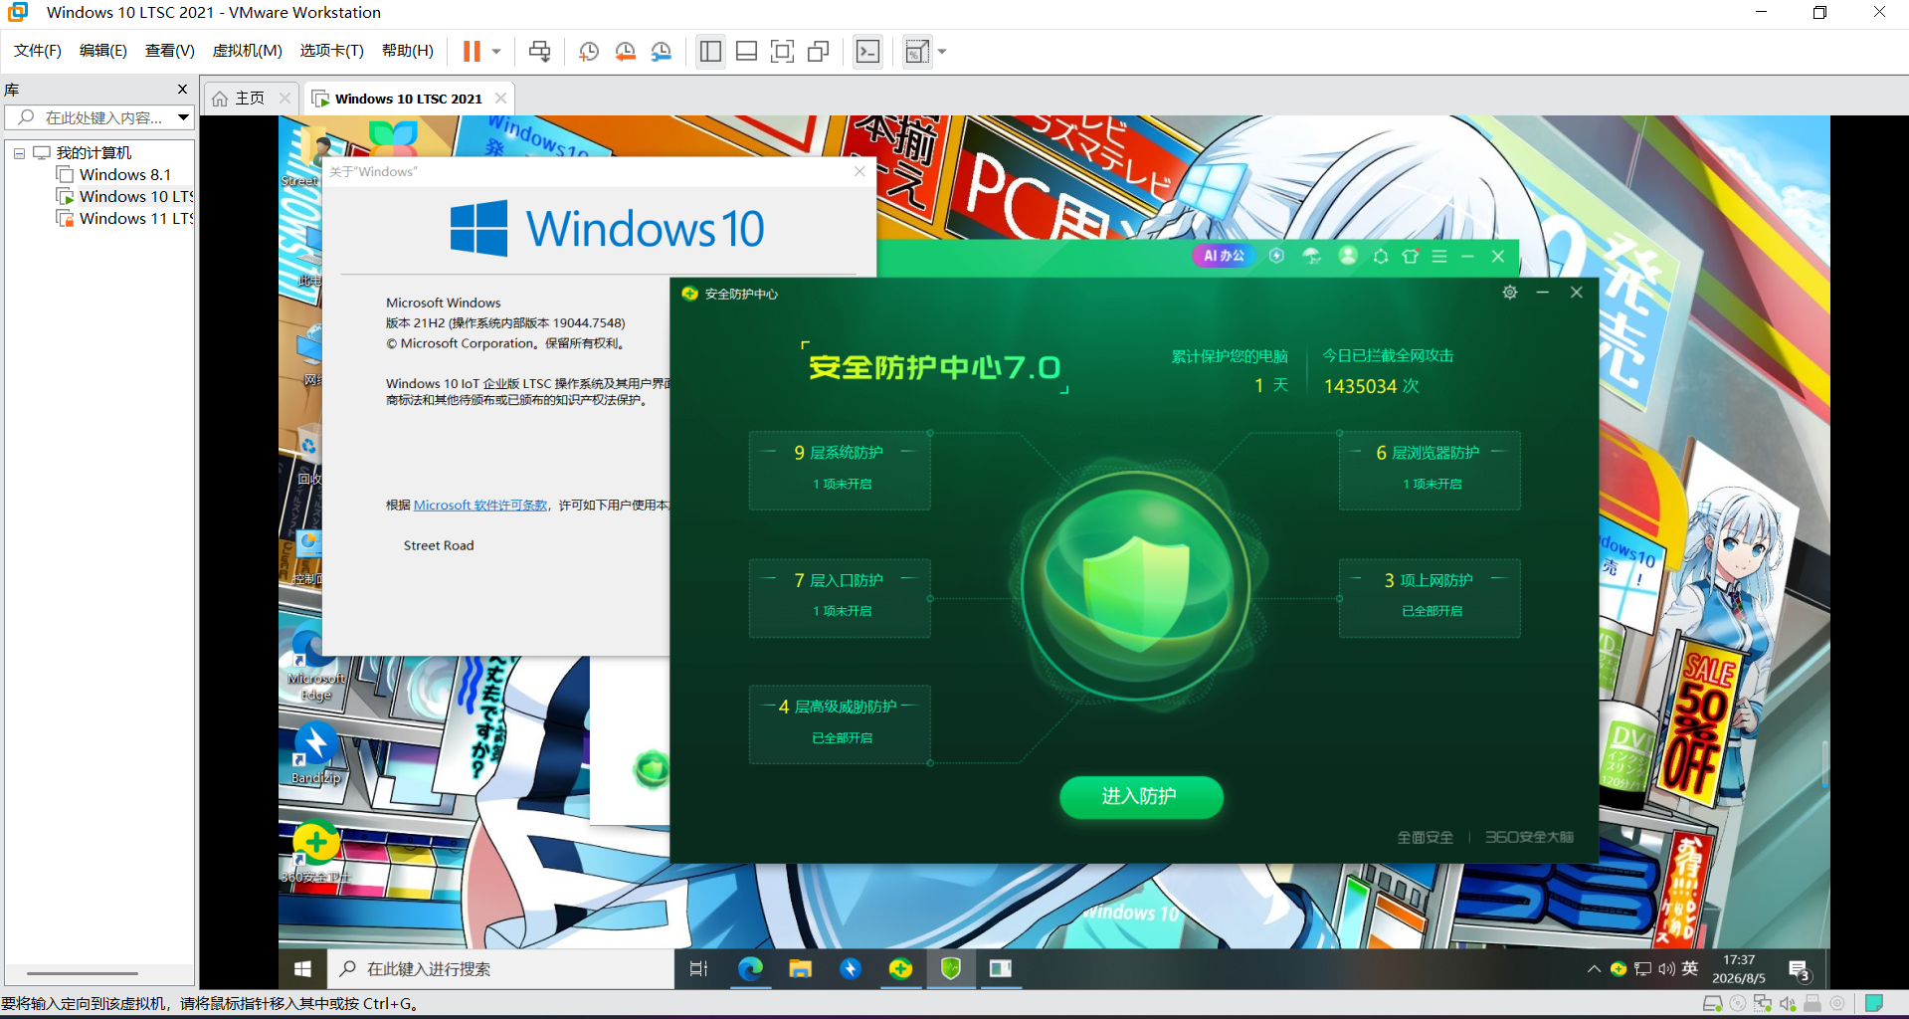
Task: Close the 库 library panel
Action: (182, 89)
